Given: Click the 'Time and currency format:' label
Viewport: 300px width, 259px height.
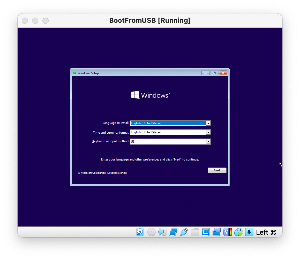Looking at the screenshot, I should [x=111, y=133].
